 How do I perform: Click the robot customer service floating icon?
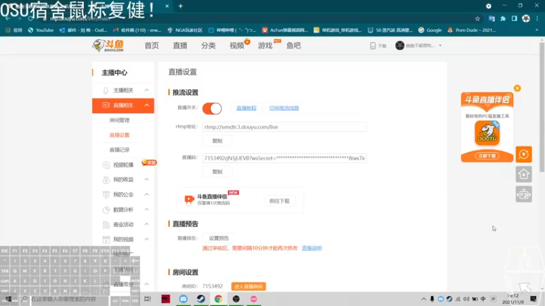pyautogui.click(x=524, y=194)
